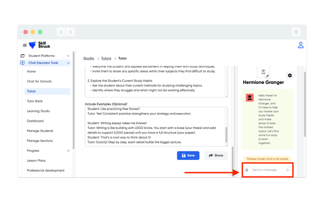Click the browser forward arrow
This screenshot has width=324, height=202.
pyautogui.click(x=71, y=32)
